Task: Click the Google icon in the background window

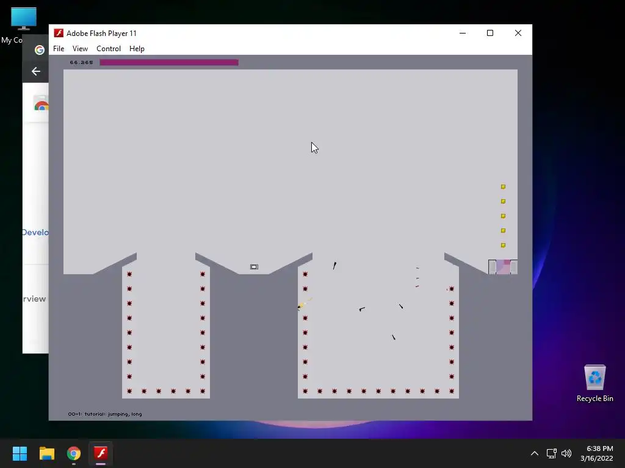Action: pos(40,50)
